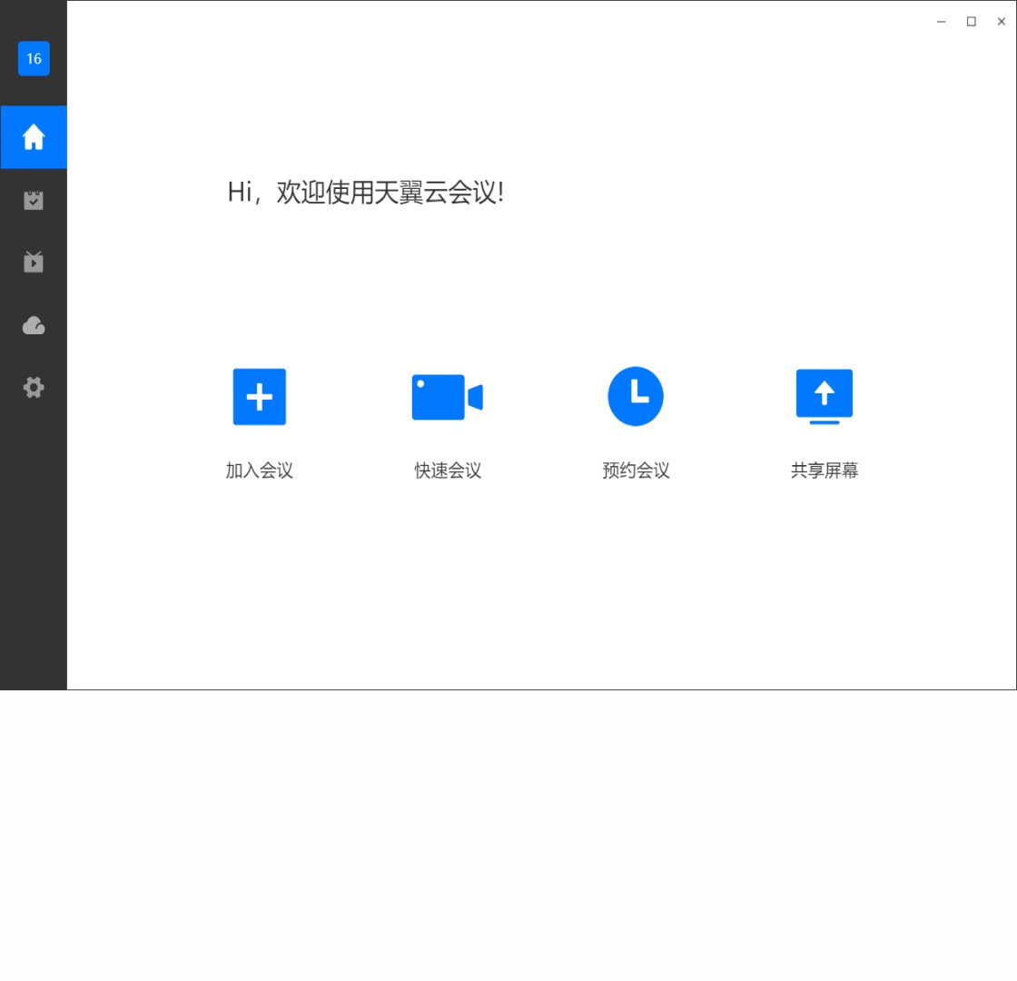
Task: Click the clock Schedule Meeting icon
Action: point(636,396)
